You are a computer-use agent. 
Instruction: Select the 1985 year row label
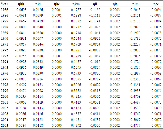pos(5,10)
